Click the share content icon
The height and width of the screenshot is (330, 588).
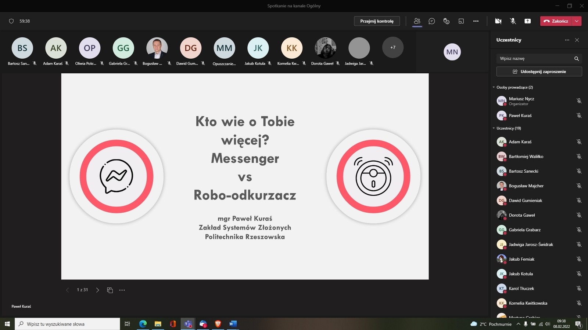(527, 21)
